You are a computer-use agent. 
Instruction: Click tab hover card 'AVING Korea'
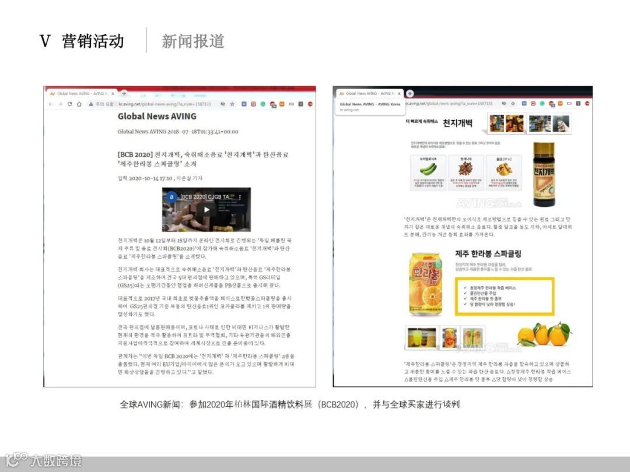coord(370,107)
